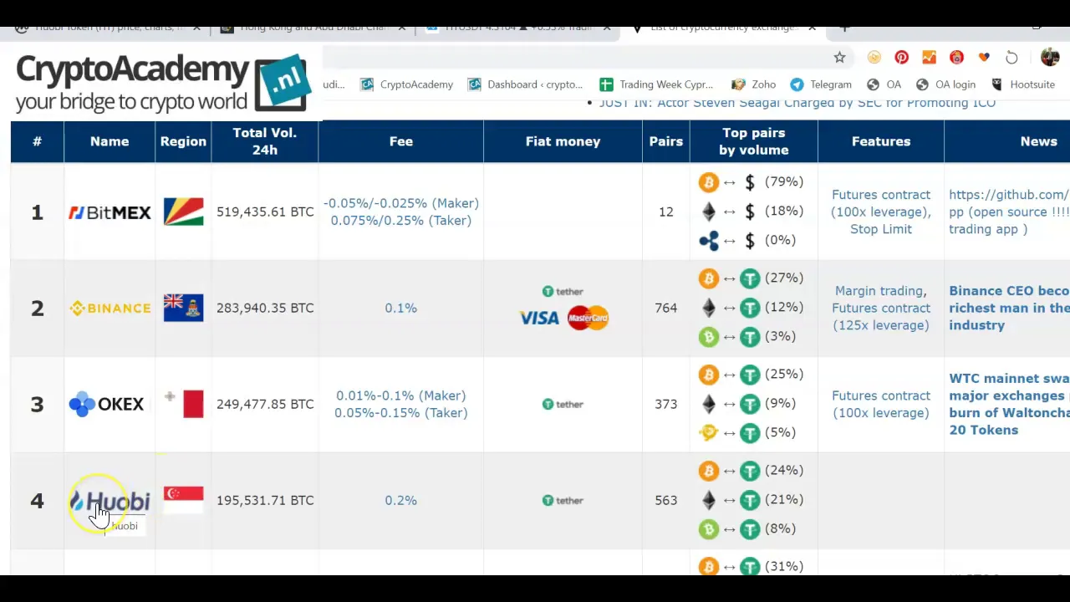Viewport: 1070px width, 602px height.
Task: Close the HTUSDT trading tab
Action: [606, 28]
